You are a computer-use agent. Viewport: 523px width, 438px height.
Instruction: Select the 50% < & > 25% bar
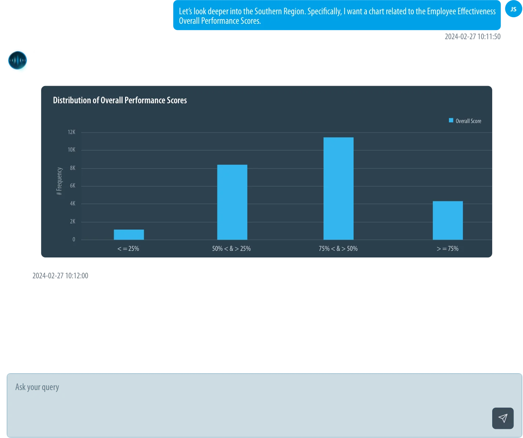(232, 202)
